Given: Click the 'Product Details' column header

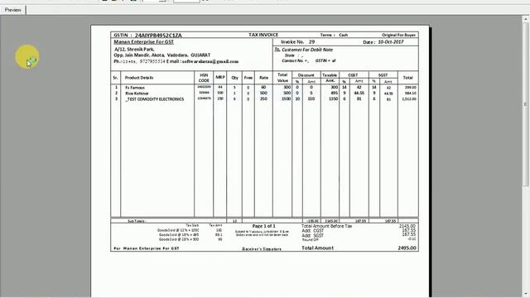Looking at the screenshot, I should click(139, 78).
